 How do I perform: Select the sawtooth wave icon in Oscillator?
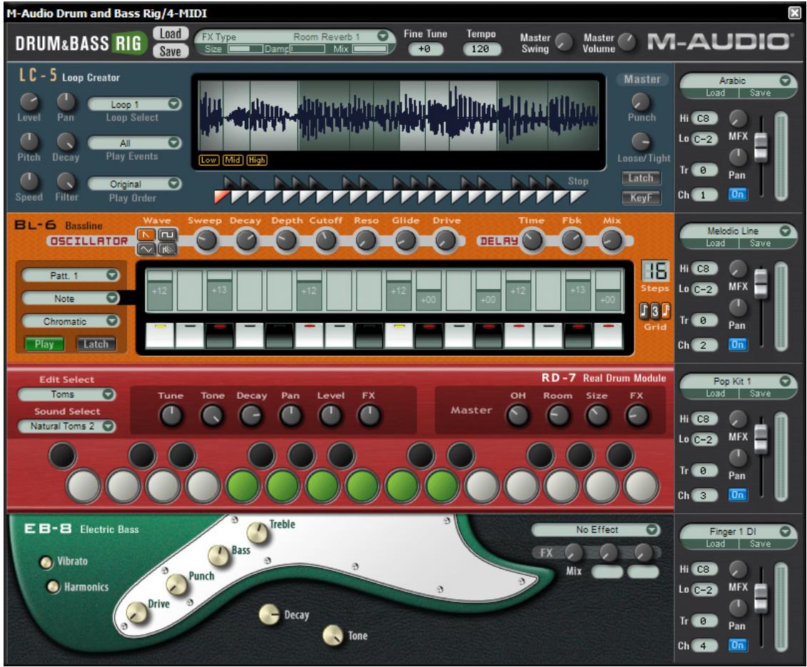147,235
